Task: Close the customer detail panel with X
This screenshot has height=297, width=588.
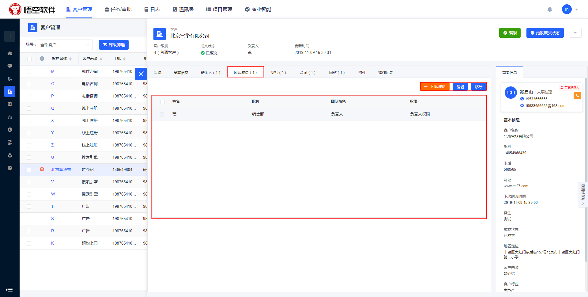Action: (141, 74)
